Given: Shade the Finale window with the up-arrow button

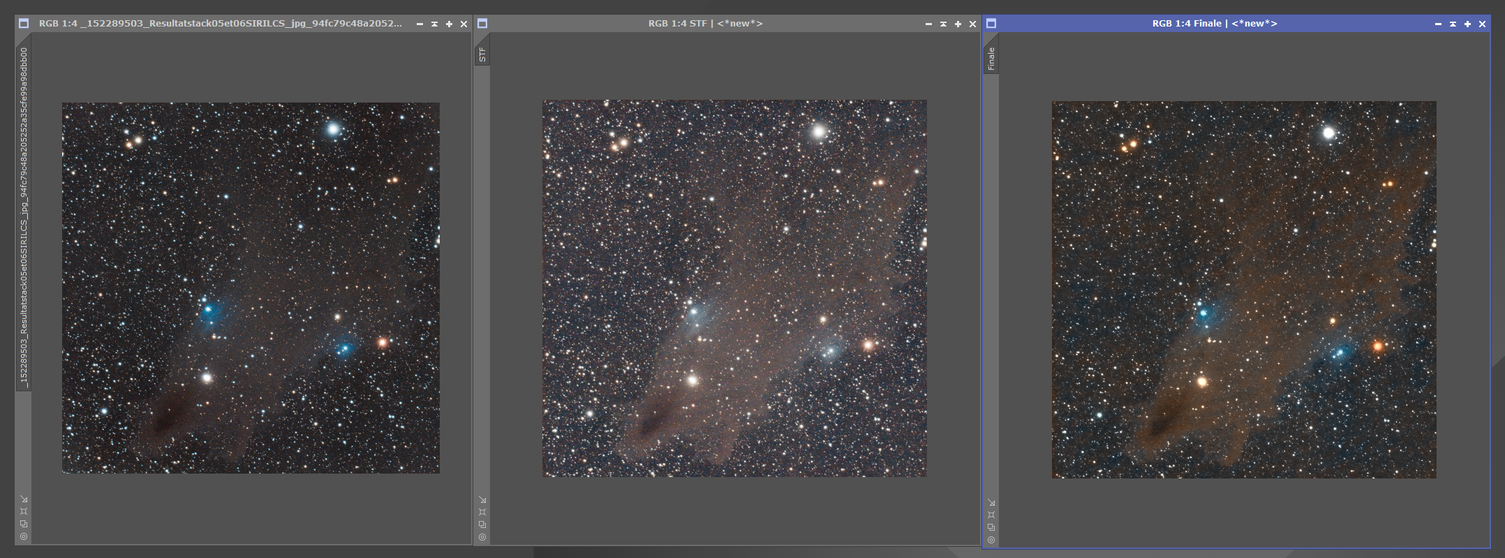Looking at the screenshot, I should pyautogui.click(x=1453, y=24).
